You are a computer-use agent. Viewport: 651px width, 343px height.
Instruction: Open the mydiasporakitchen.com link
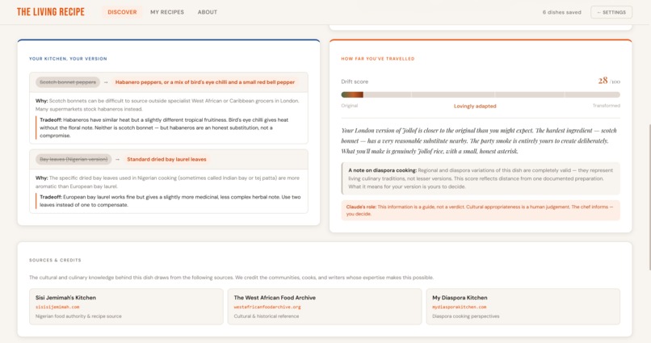[x=460, y=307]
